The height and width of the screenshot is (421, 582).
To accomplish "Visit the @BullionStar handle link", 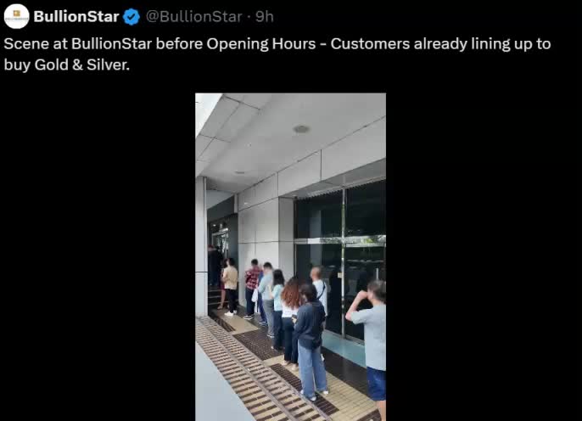I will [x=193, y=16].
